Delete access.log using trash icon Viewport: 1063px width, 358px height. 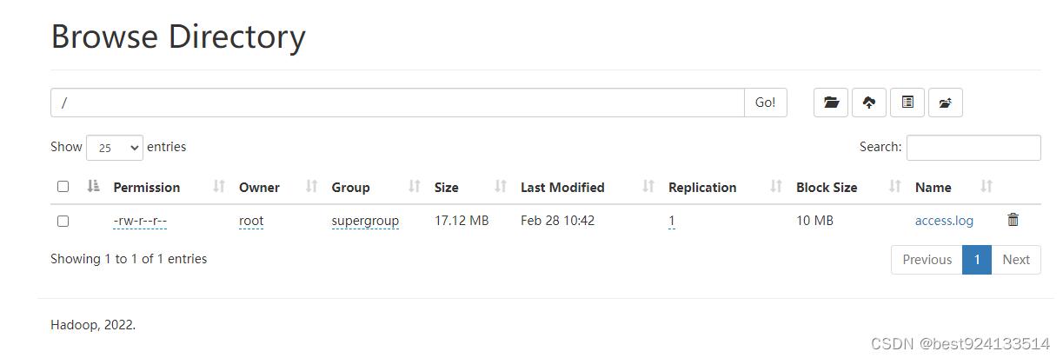(1013, 220)
